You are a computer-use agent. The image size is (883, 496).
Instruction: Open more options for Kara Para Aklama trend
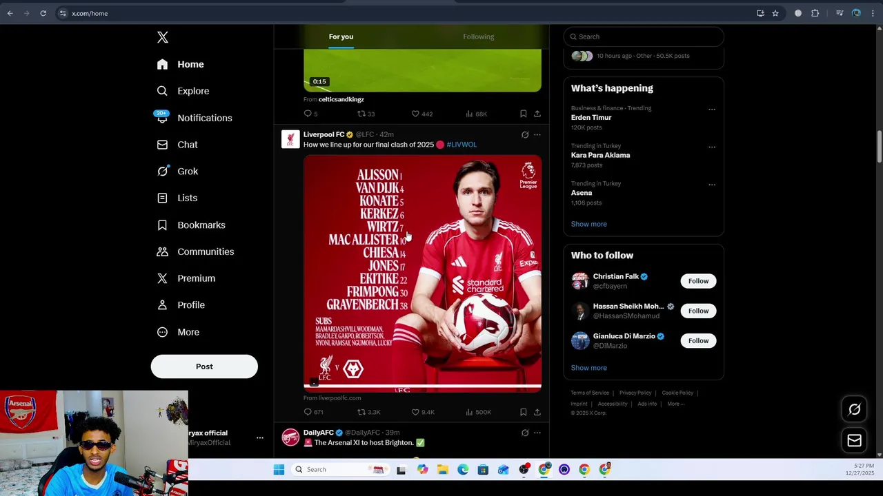712,147
